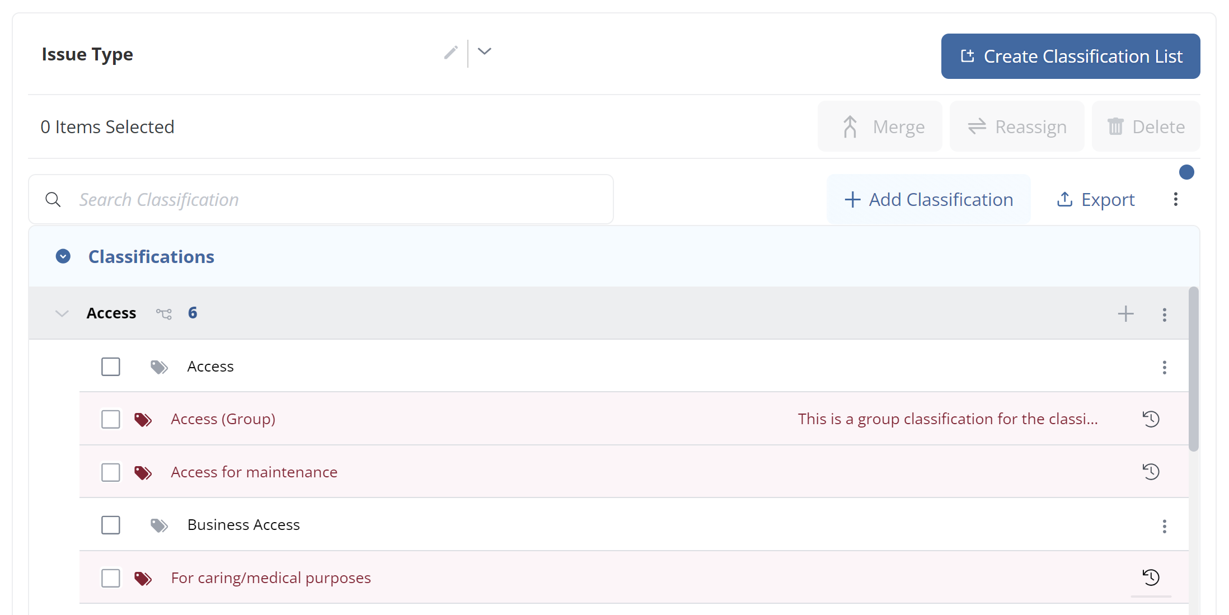Click the Delete button

(x=1146, y=126)
